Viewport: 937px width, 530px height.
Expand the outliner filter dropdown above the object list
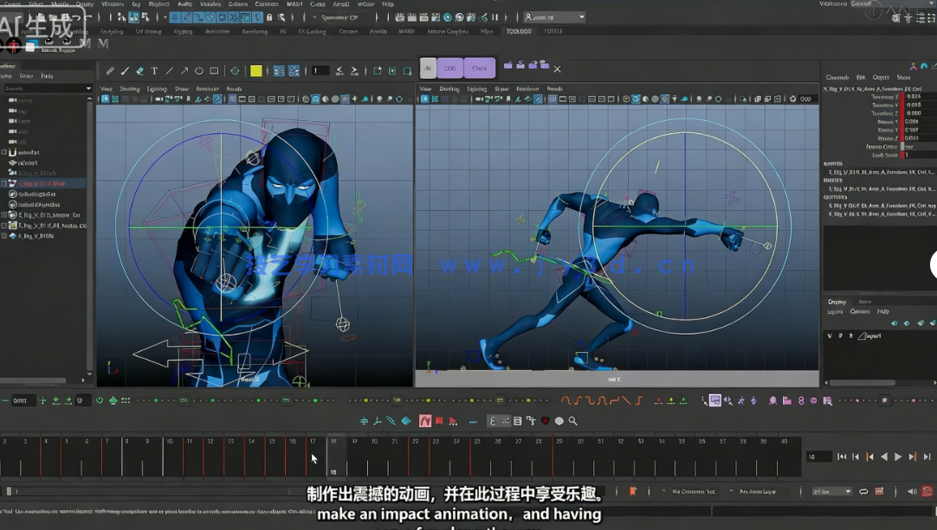[88, 87]
